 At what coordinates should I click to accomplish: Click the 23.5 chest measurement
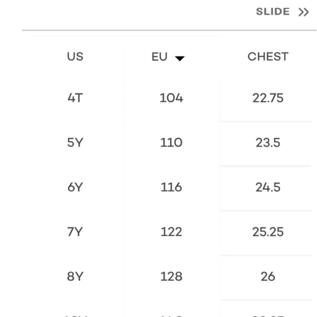[268, 143]
